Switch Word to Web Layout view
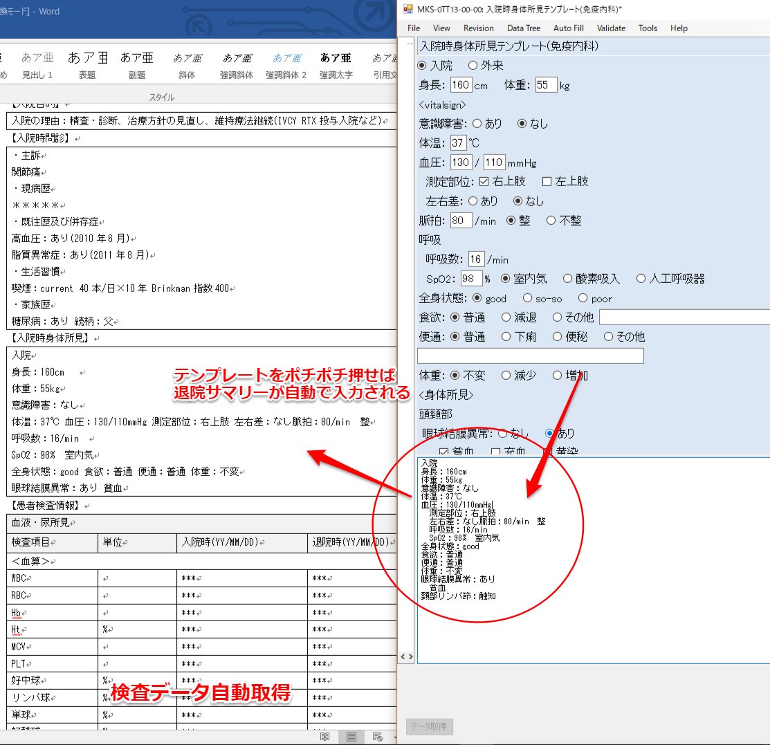 coord(376,736)
